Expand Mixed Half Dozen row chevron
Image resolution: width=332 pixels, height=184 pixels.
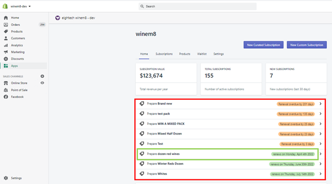click(321, 134)
